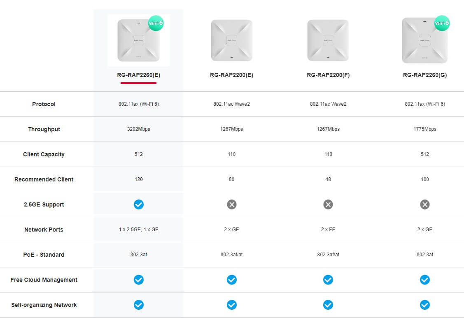Viewport: 464px width, 318px height.
Task: Click 2.5GE Support cross icon for RG-RAP2200(F)
Action: [328, 204]
